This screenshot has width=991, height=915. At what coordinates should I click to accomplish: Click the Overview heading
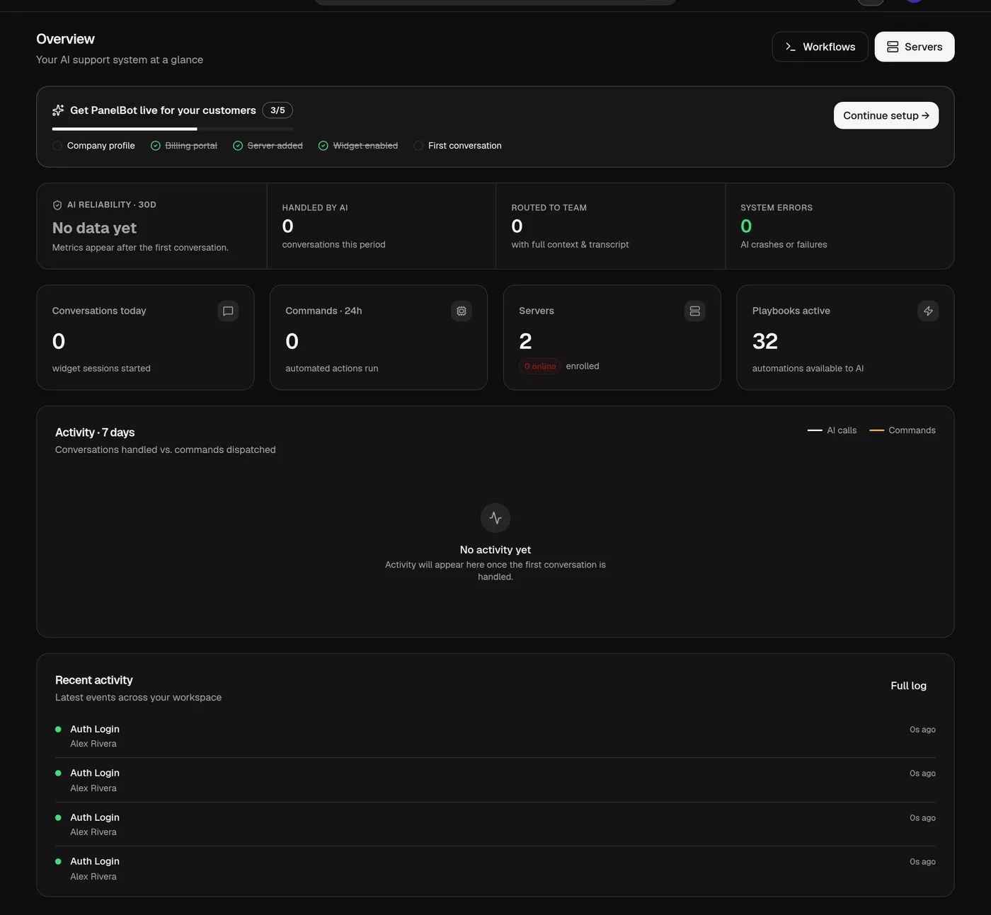(65, 39)
